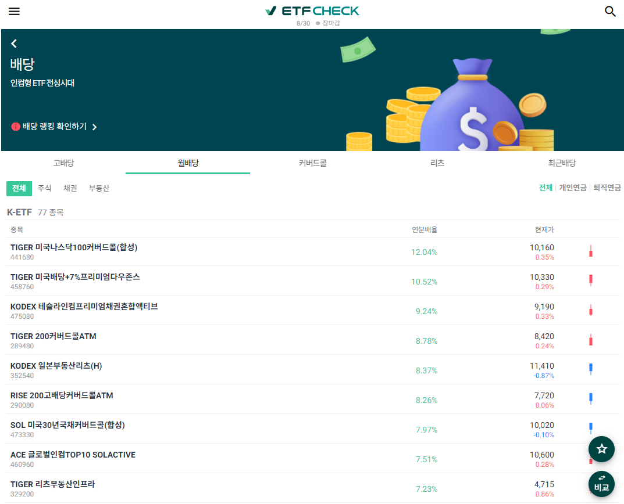Select 전체 account filter on right
Viewport: 624px width, 504px height.
545,188
